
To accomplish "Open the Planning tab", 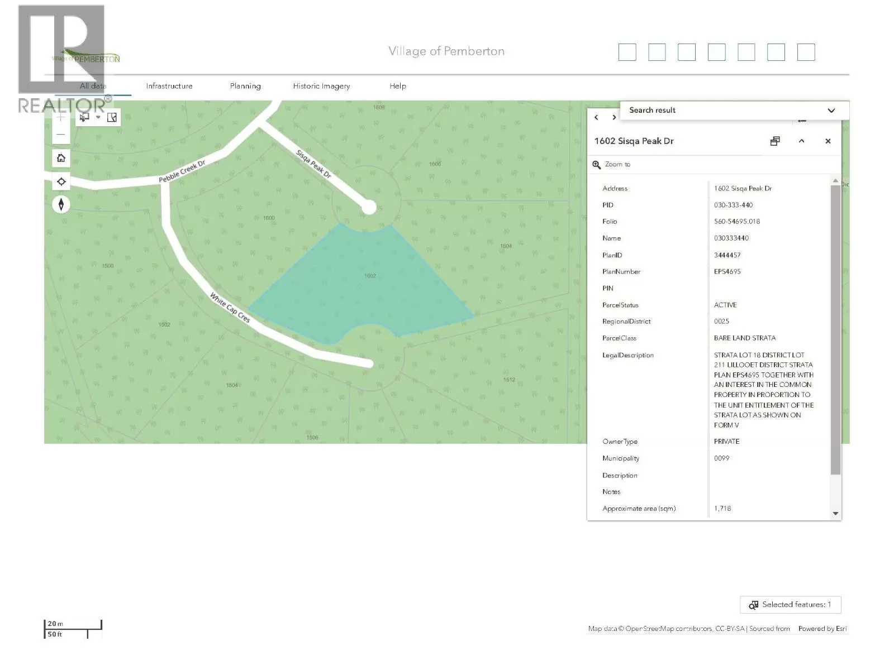I will click(x=245, y=86).
